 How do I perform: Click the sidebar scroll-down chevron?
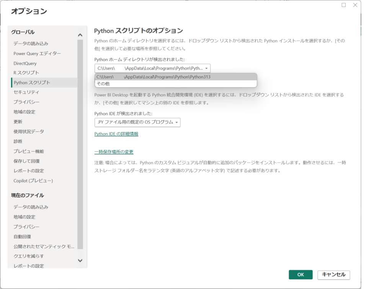click(80, 261)
